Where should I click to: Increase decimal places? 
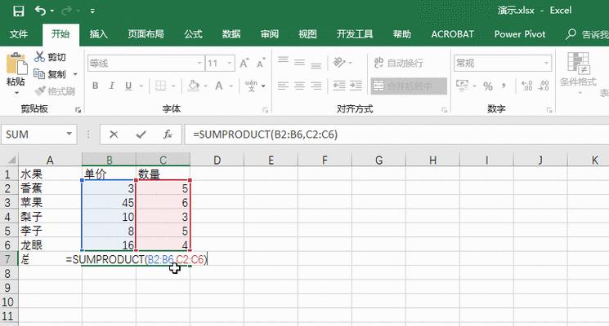tap(526, 86)
